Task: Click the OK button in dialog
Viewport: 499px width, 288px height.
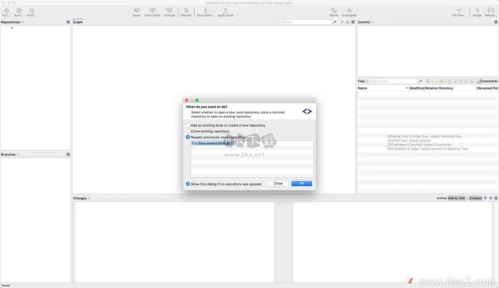Action: coord(301,183)
